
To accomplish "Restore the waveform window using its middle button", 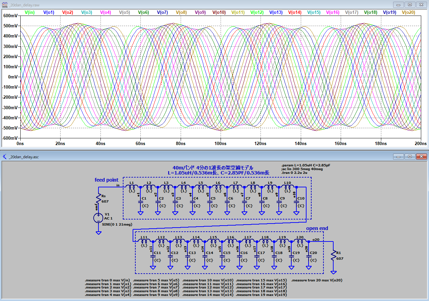I will (x=410, y=5).
